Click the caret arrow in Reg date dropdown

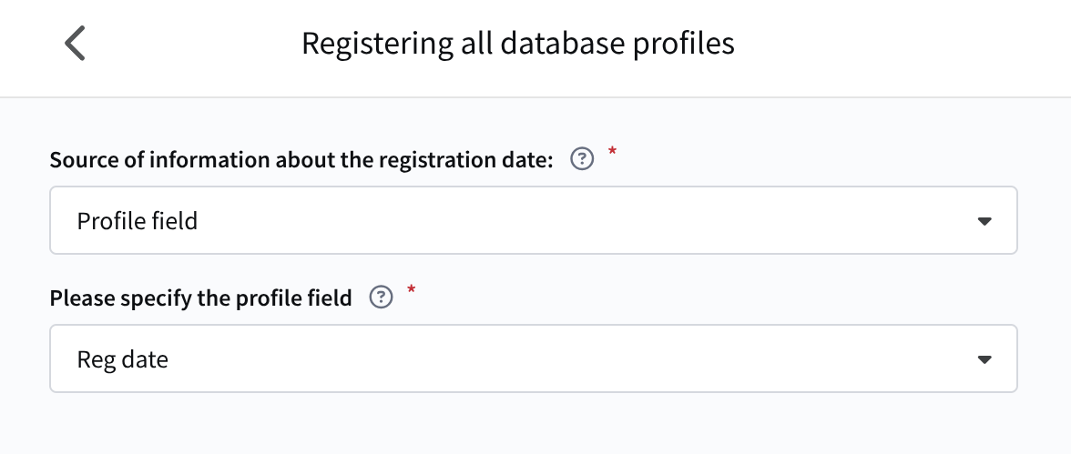click(x=984, y=359)
